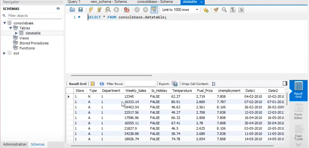Switch to the consolebase - Schema tab

point(155,2)
